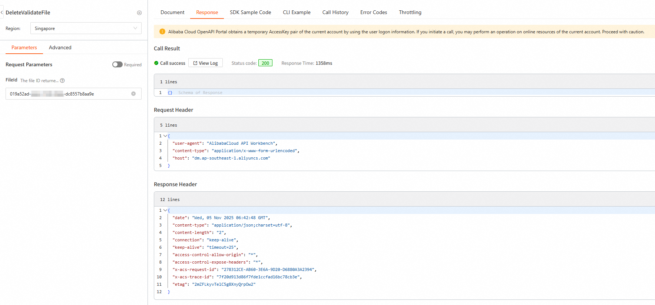Screen dimensions: 655x305
Task: Clear the FileId input with X icon
Action: tap(133, 94)
